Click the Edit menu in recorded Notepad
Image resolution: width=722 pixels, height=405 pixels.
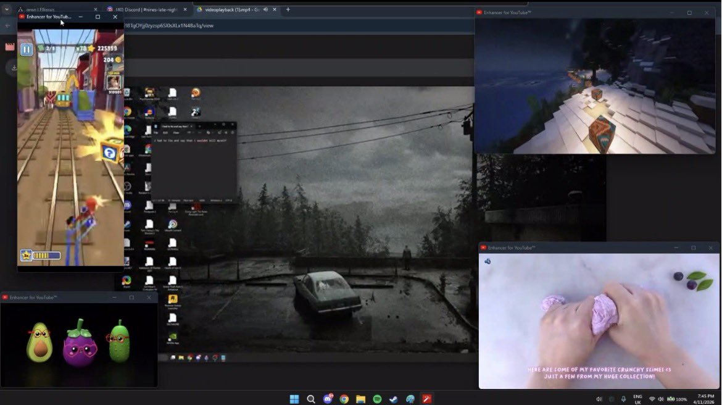click(165, 133)
